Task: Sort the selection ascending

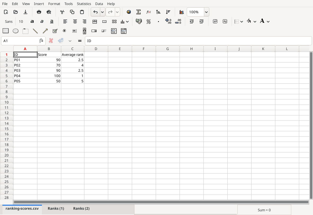Action: [158, 12]
